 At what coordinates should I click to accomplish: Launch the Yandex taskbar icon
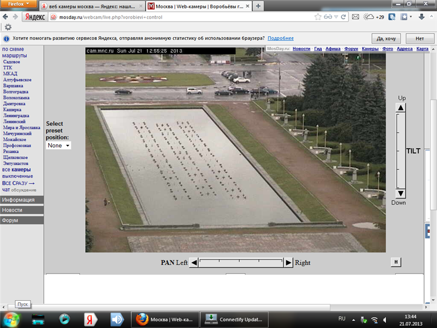point(90,319)
